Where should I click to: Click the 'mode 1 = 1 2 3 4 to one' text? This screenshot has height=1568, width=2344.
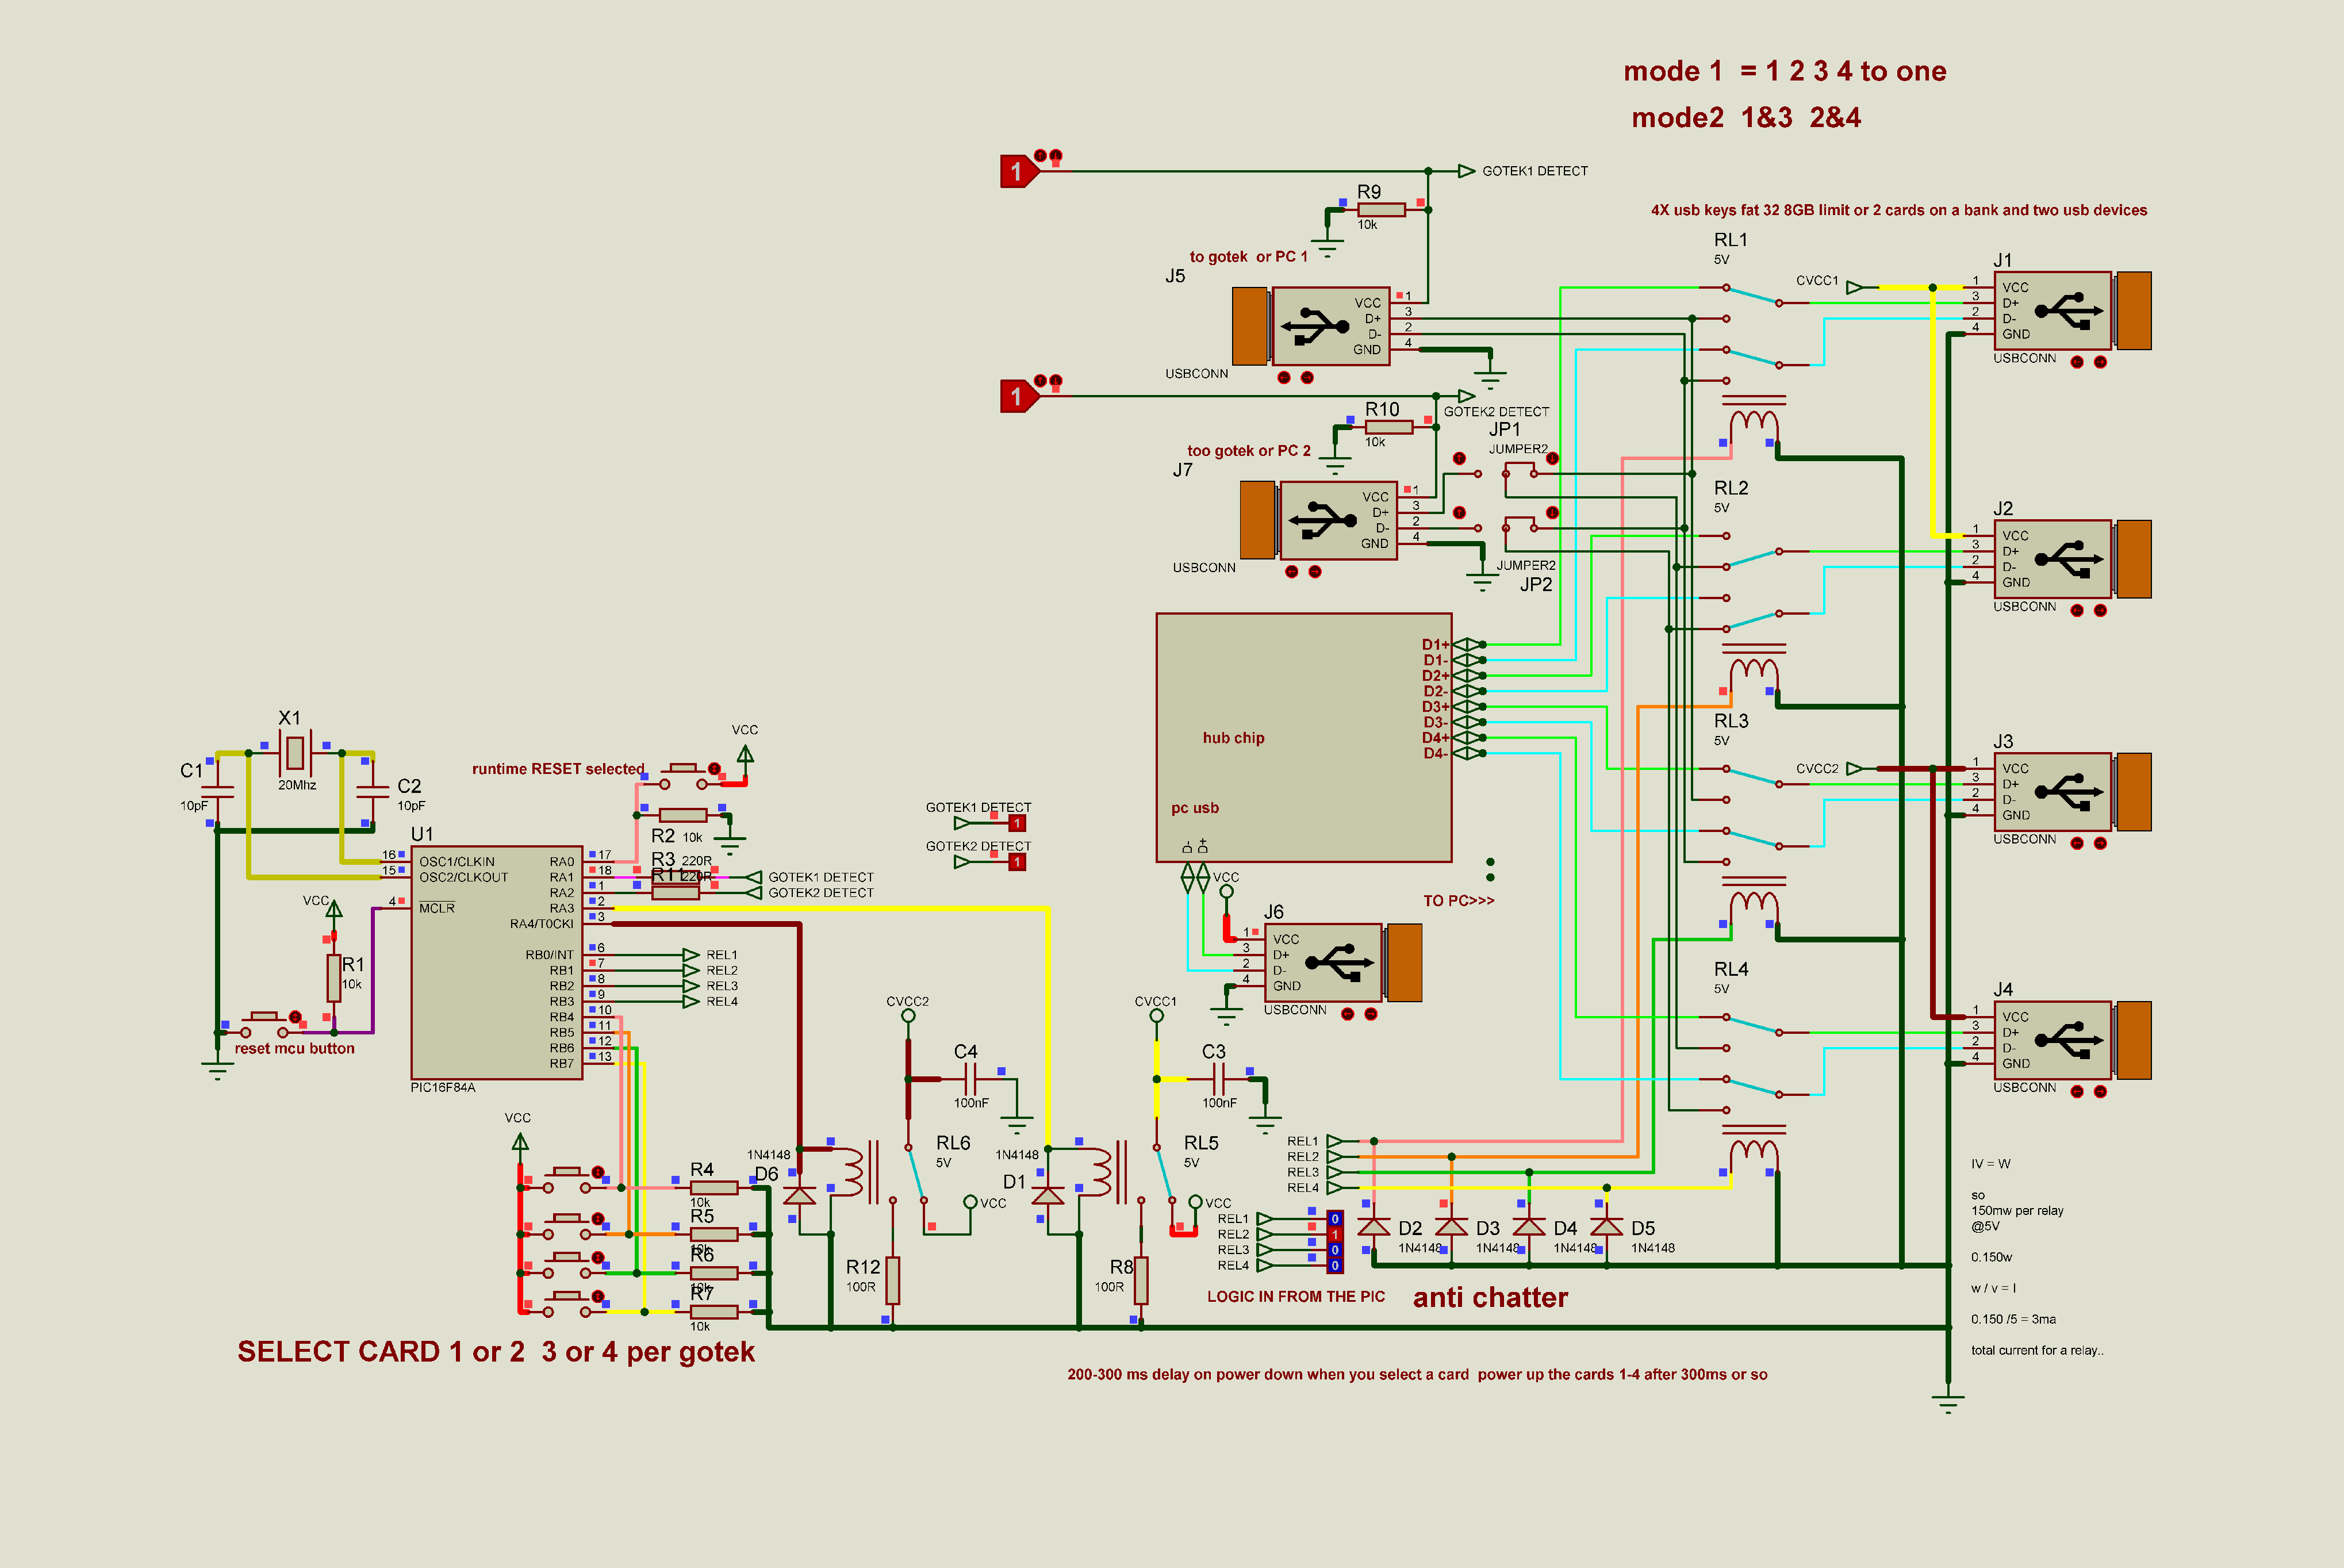[x=1785, y=71]
